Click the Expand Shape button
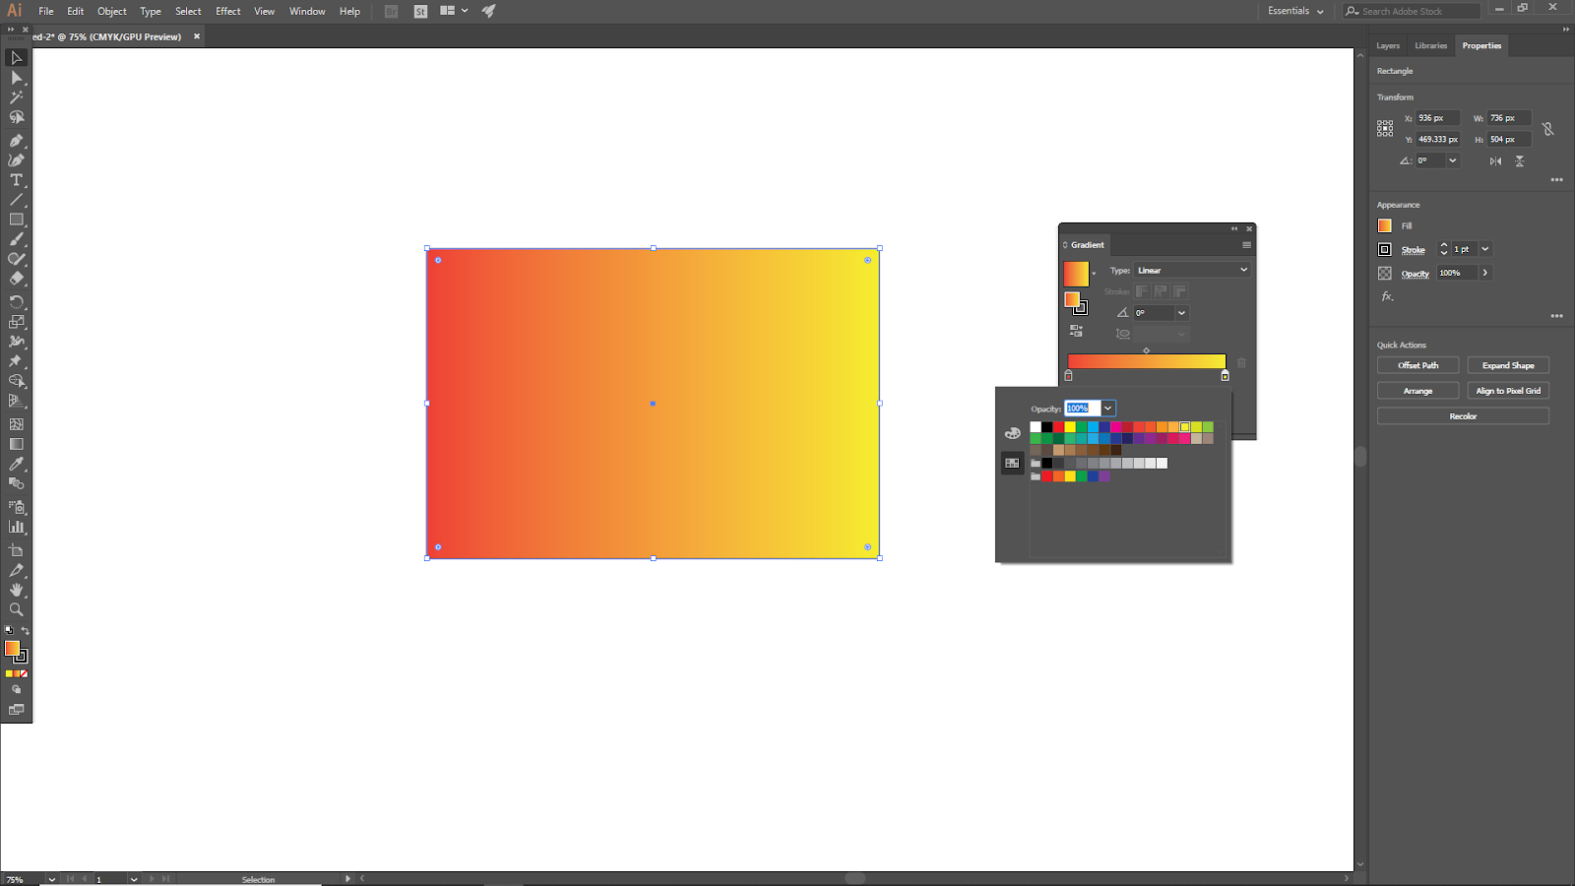1575x886 pixels. click(1508, 365)
